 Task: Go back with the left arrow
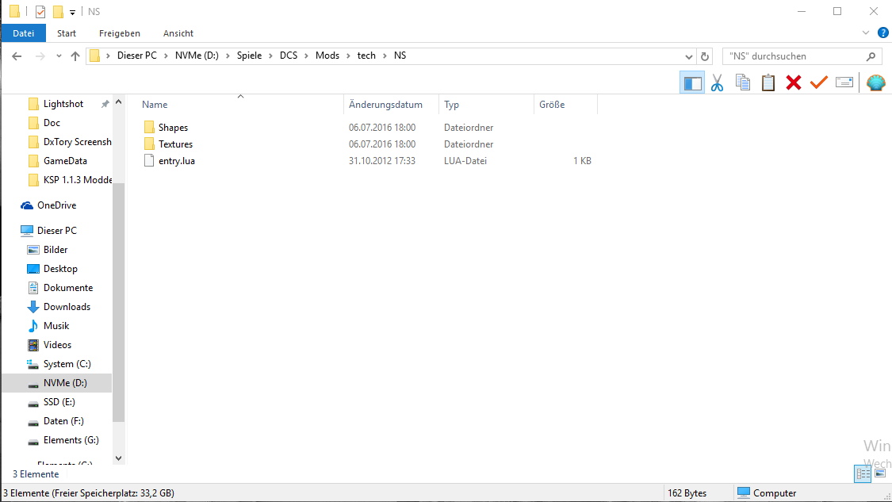(17, 56)
